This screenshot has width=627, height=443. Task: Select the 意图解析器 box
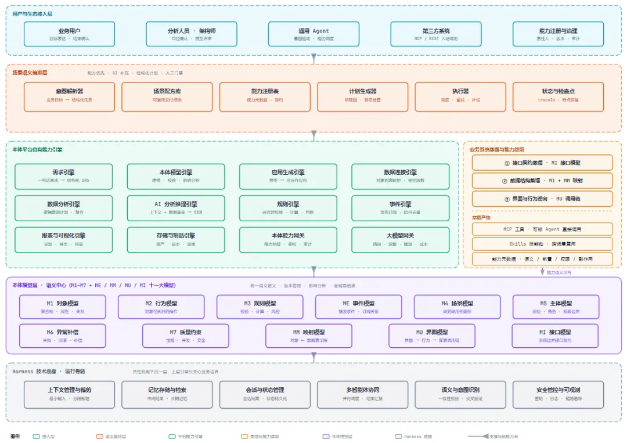pyautogui.click(x=69, y=97)
